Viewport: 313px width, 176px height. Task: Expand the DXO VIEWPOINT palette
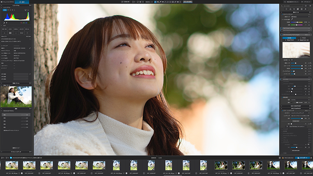pyautogui.click(x=296, y=106)
